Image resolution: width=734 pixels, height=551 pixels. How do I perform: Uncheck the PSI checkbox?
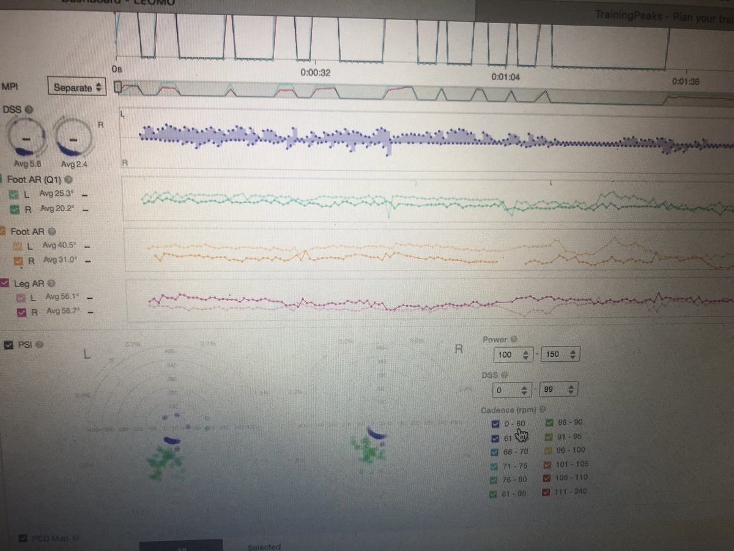pyautogui.click(x=9, y=345)
